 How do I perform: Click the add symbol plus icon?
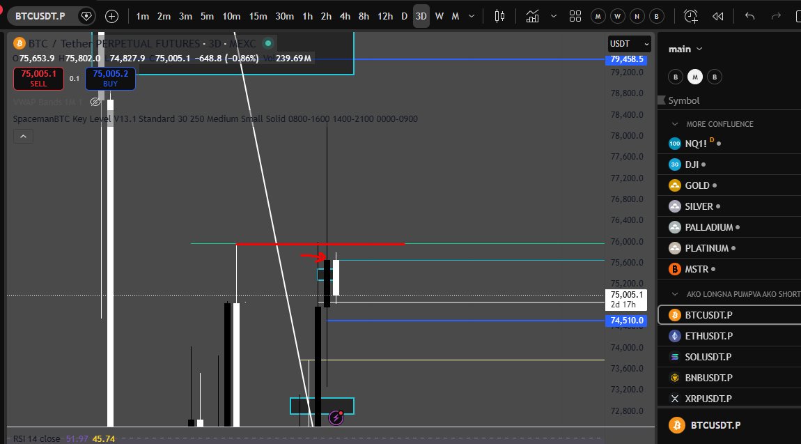pos(111,16)
